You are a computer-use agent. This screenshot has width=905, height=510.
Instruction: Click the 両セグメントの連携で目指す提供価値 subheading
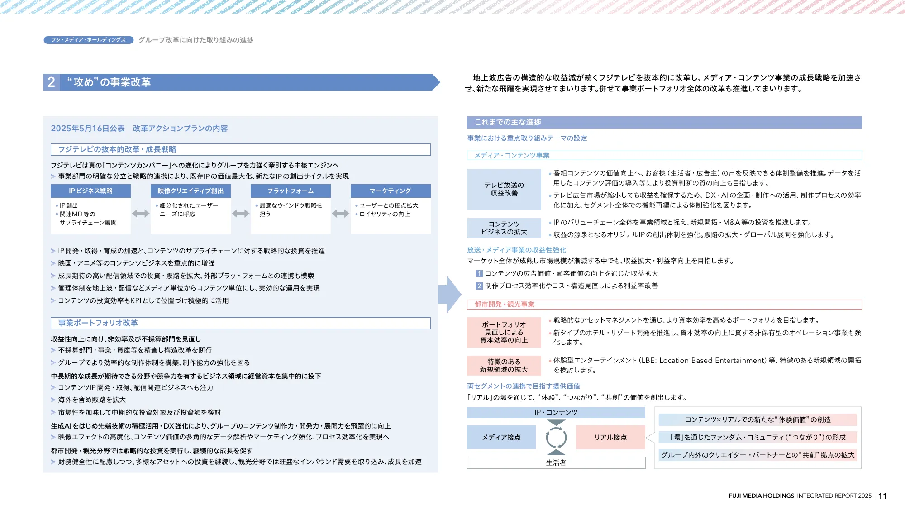click(524, 386)
